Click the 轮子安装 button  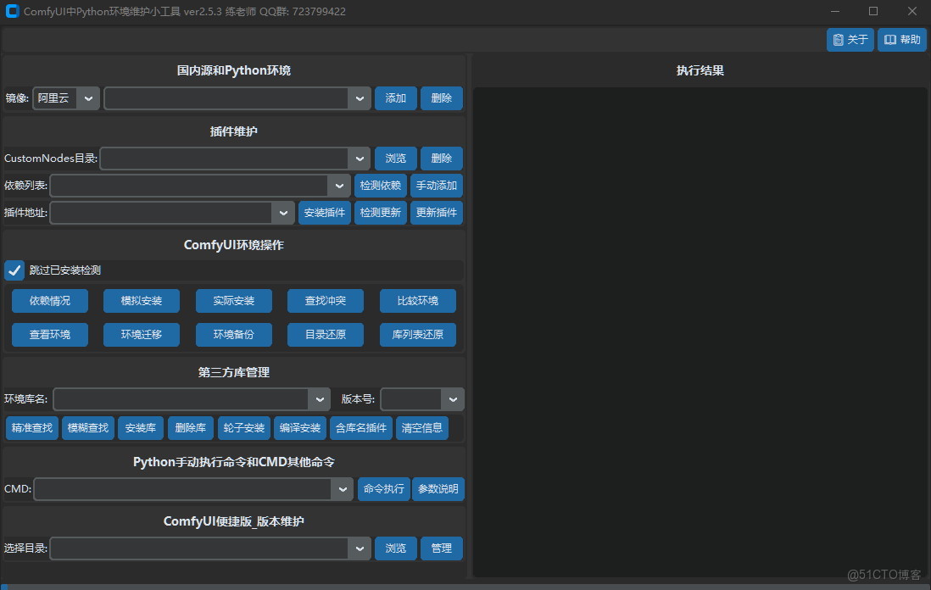coord(243,427)
